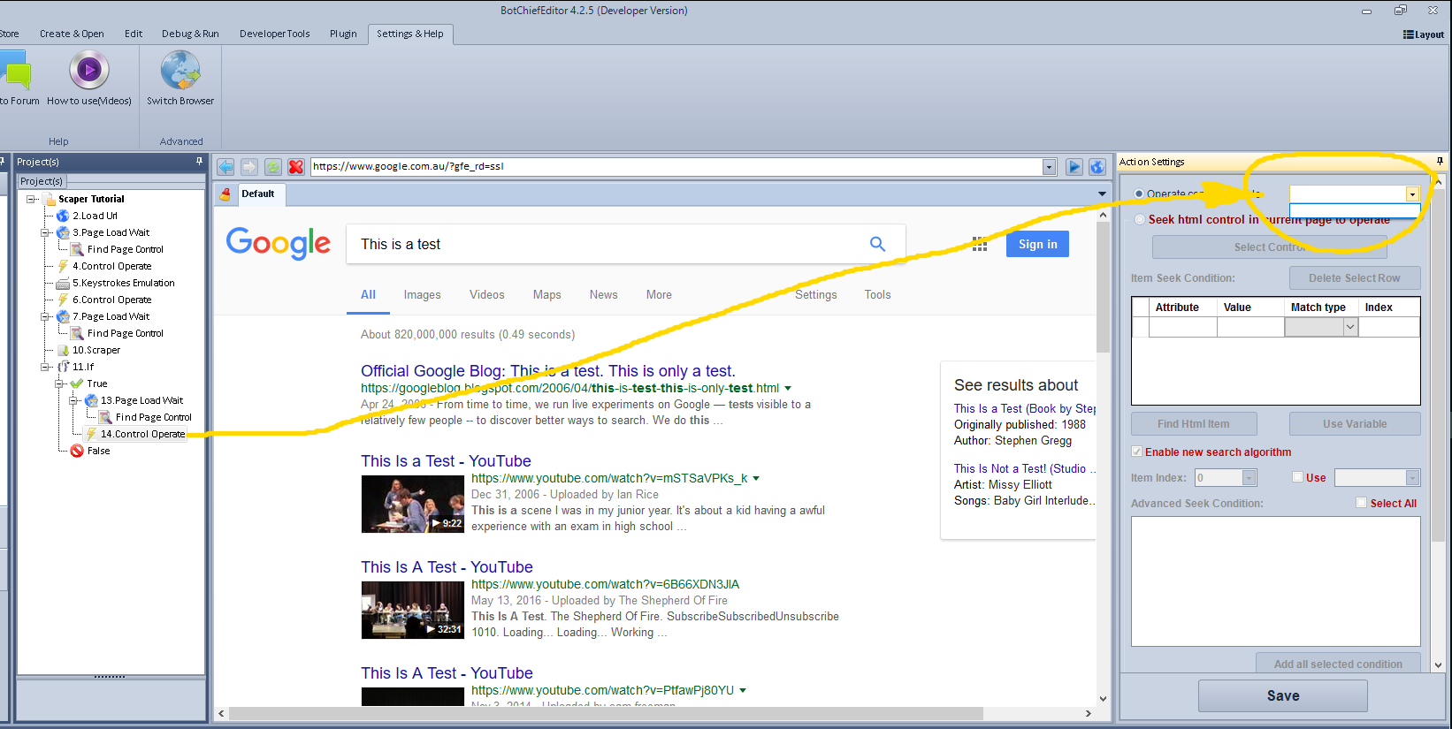
Task: Select the Operate control radio button
Action: pos(1139,194)
